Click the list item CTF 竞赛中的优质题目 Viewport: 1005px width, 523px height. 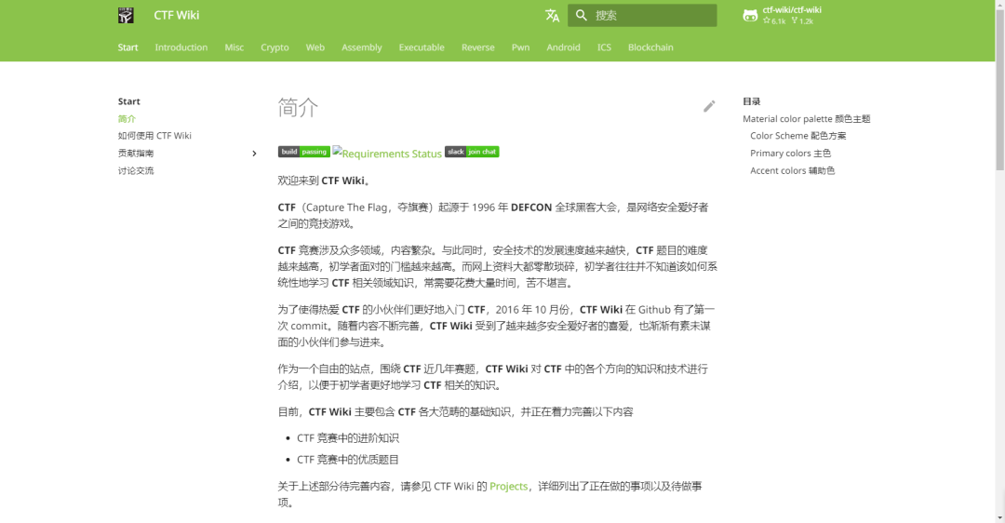347,459
